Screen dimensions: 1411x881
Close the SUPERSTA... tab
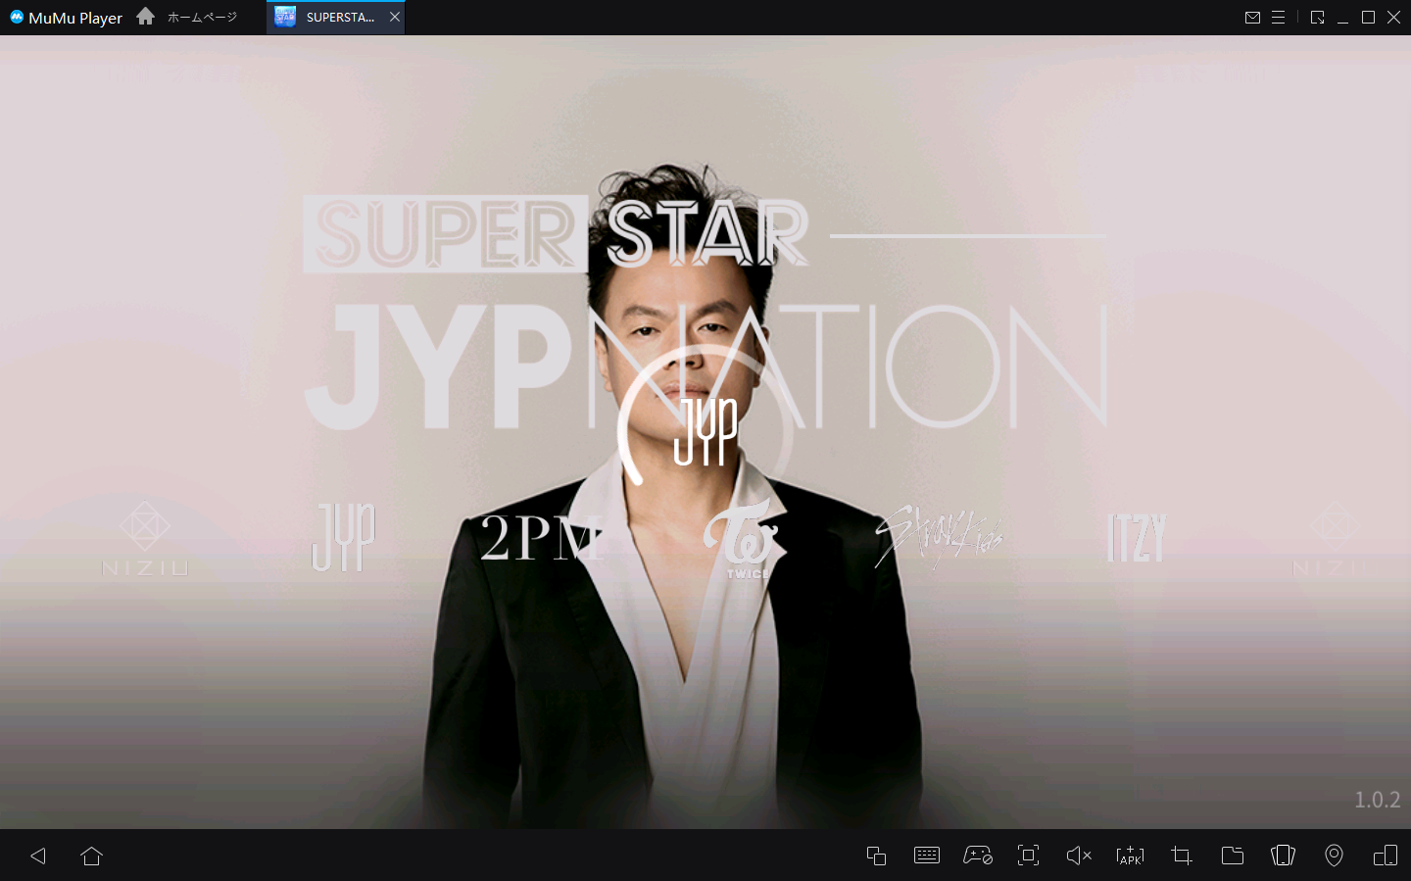[395, 18]
